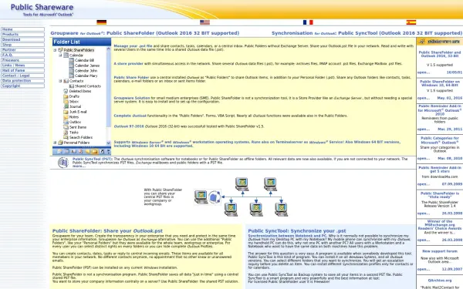The width and height of the screenshot is (463, 289).
Task: Click the 'Outlook 97-2016' link
Action: pyautogui.click(x=129, y=126)
